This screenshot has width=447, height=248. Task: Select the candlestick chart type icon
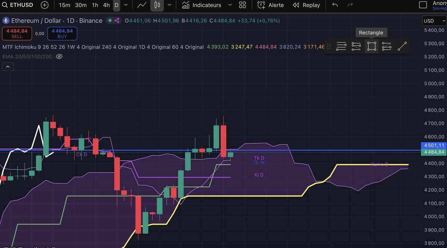(x=157, y=5)
